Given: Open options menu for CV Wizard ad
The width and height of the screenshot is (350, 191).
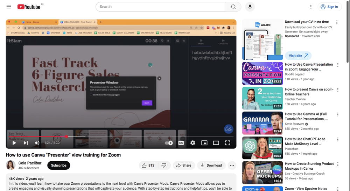Looking at the screenshot, I should tap(337, 22).
